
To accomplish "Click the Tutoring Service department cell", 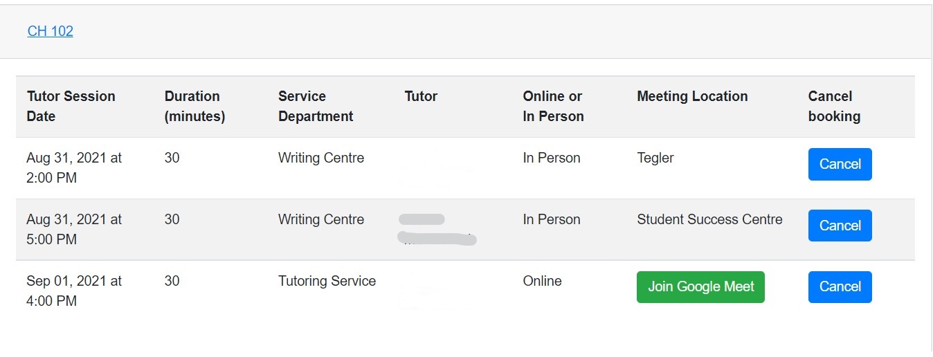I will (x=327, y=281).
